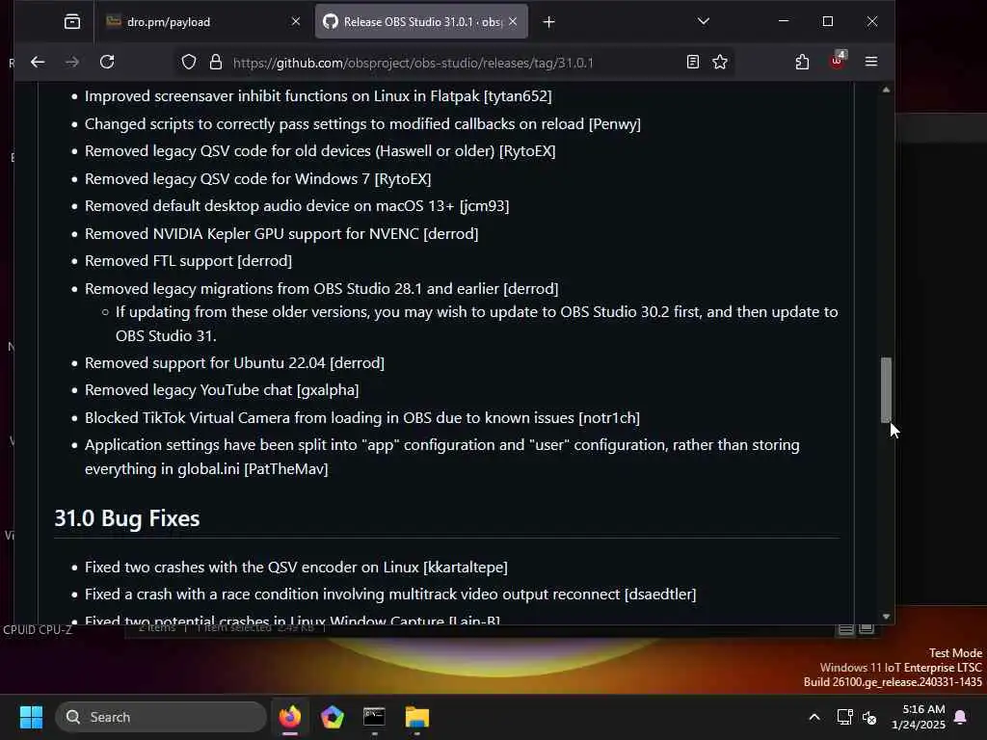Screen dimensions: 987x740
Task: Click 'Removed NVIDIA Kepler GPU support' line
Action: point(281,233)
